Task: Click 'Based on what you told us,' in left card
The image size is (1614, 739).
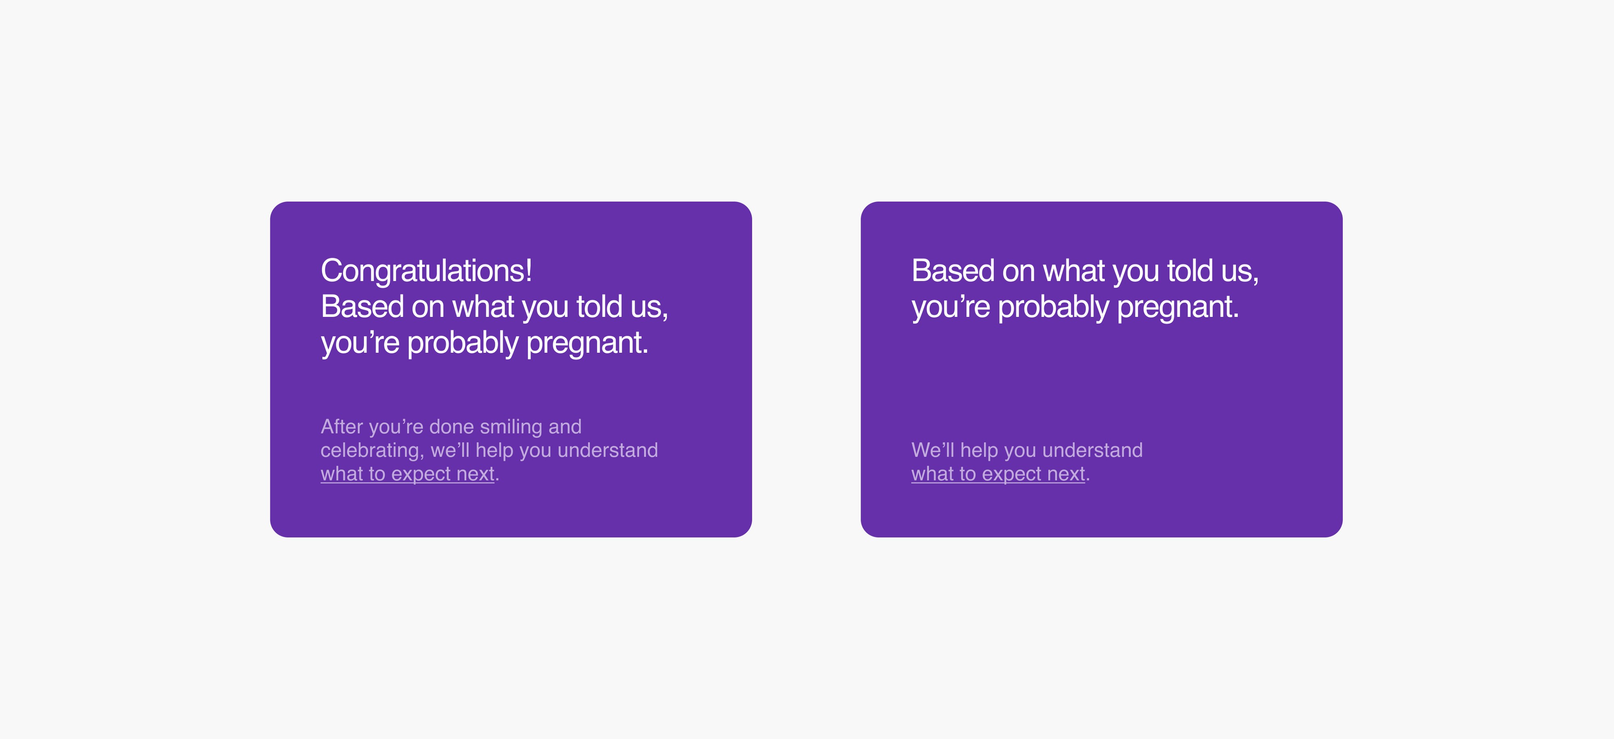Action: tap(494, 307)
